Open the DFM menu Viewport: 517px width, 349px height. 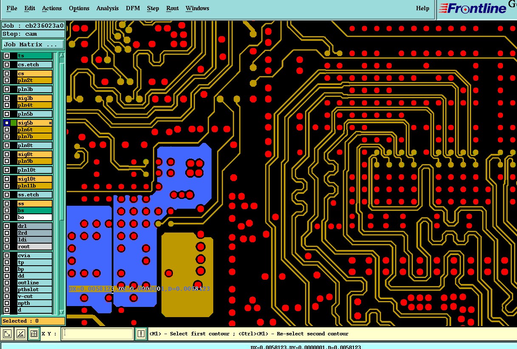tap(133, 8)
